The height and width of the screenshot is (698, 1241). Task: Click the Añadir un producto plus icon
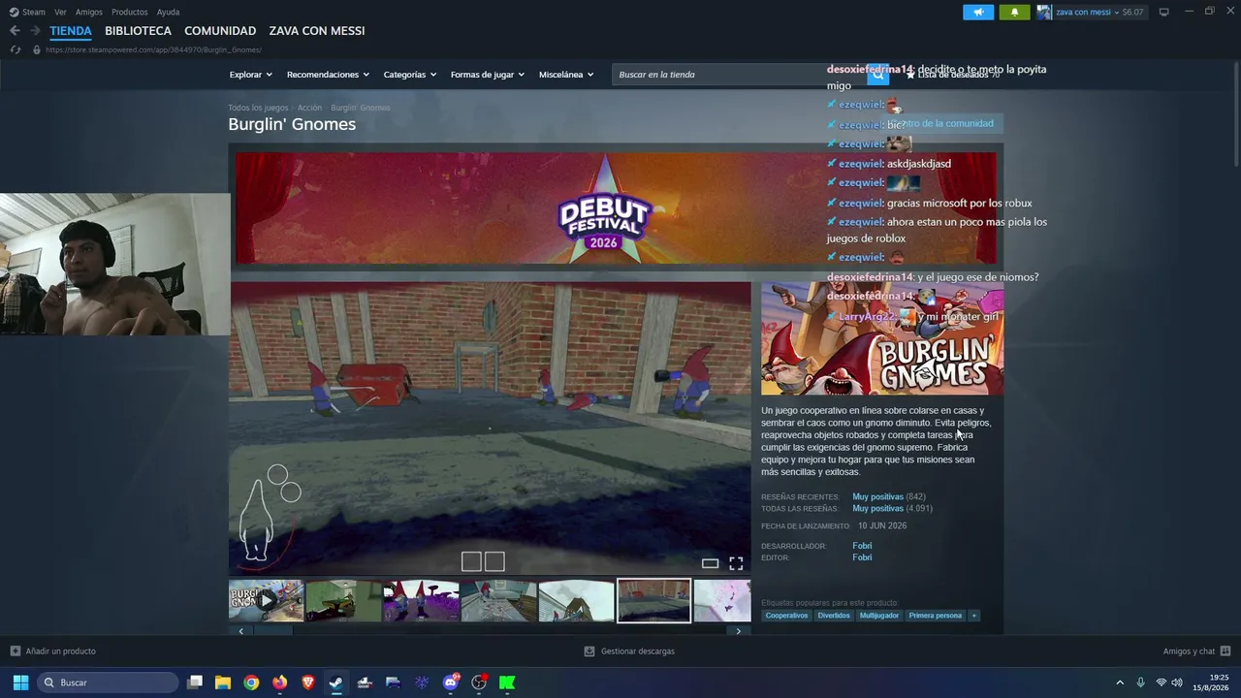click(15, 651)
